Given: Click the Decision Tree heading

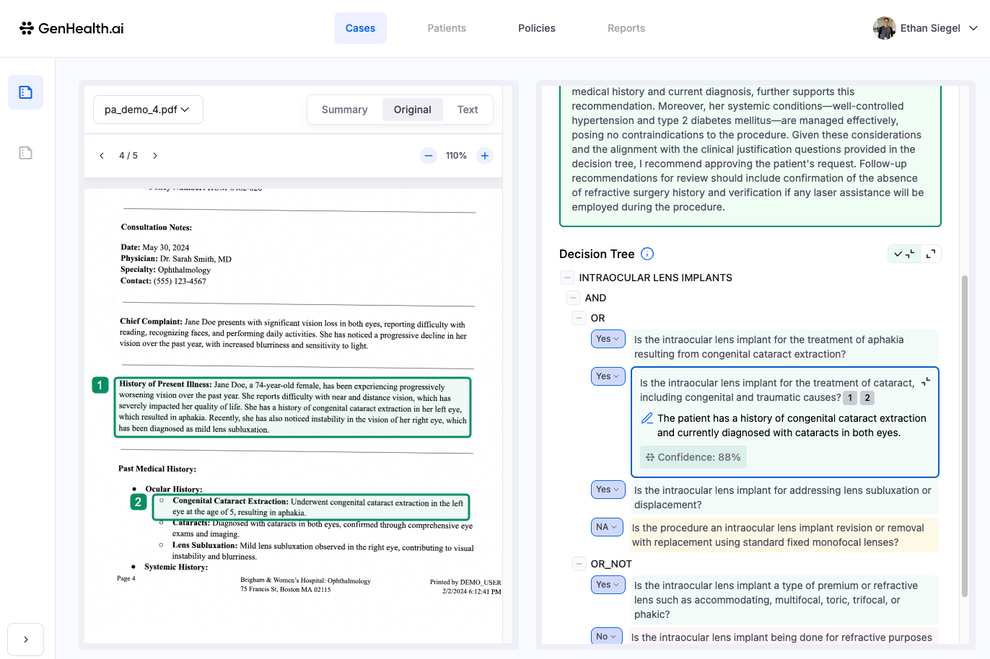Looking at the screenshot, I should click(x=597, y=254).
